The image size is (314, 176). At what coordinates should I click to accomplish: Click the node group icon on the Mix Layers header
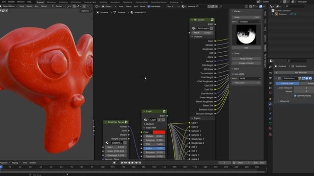coord(212,20)
